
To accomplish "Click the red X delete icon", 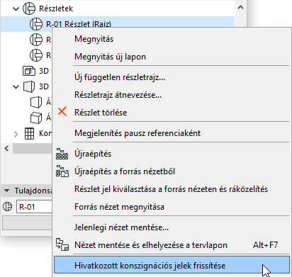I will click(62, 111).
